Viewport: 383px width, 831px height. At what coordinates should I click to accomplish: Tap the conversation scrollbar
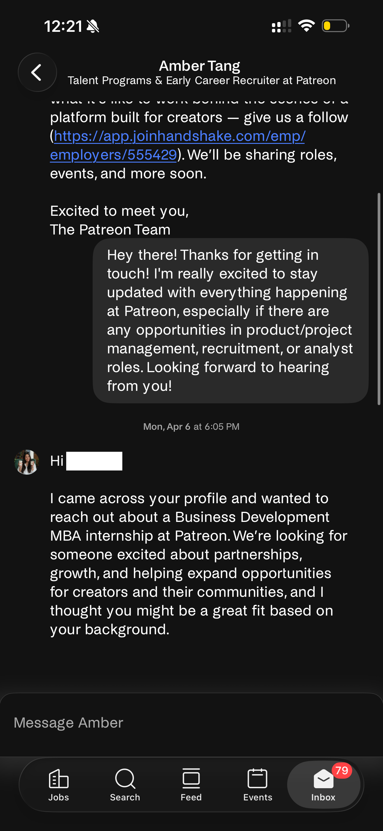click(x=379, y=298)
